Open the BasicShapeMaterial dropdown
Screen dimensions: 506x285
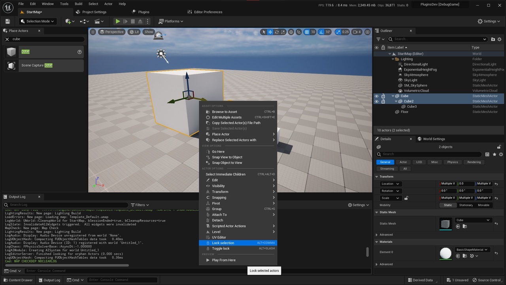pyautogui.click(x=473, y=250)
